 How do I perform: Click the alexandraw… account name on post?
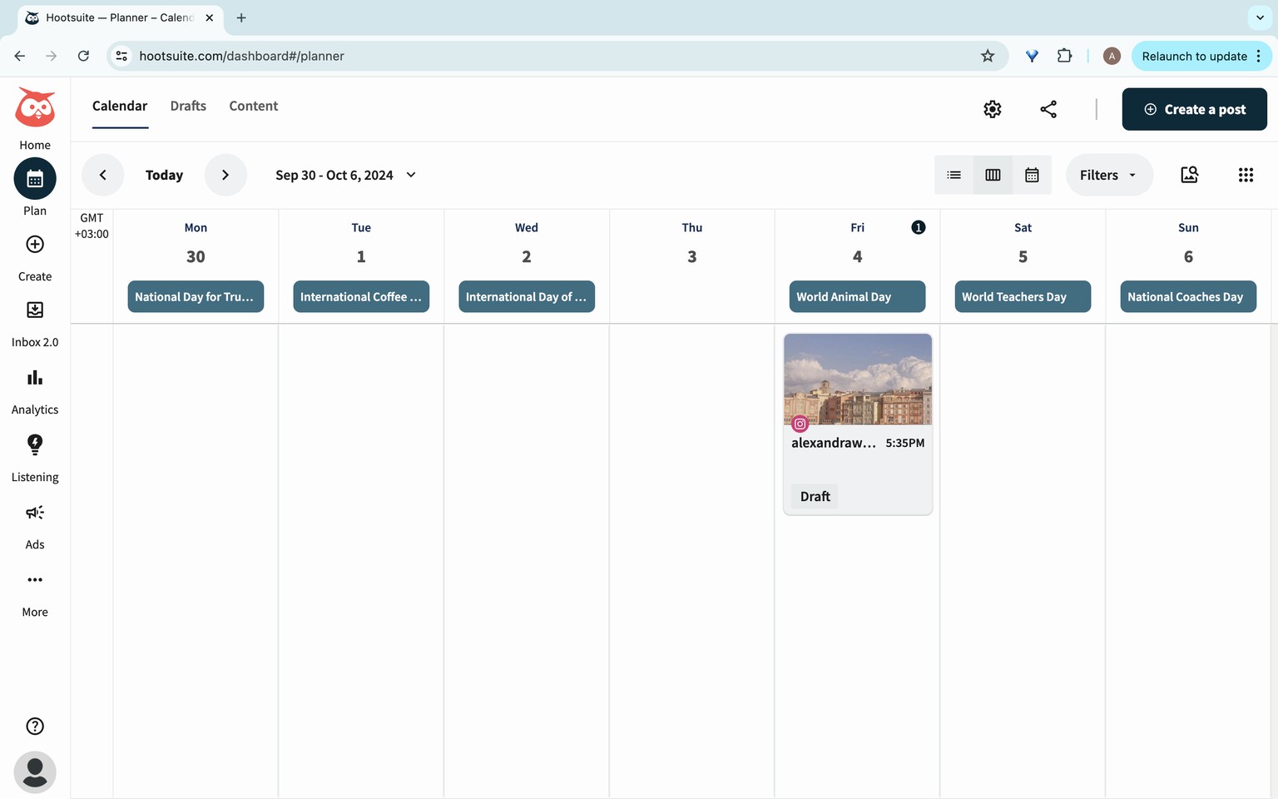[833, 443]
